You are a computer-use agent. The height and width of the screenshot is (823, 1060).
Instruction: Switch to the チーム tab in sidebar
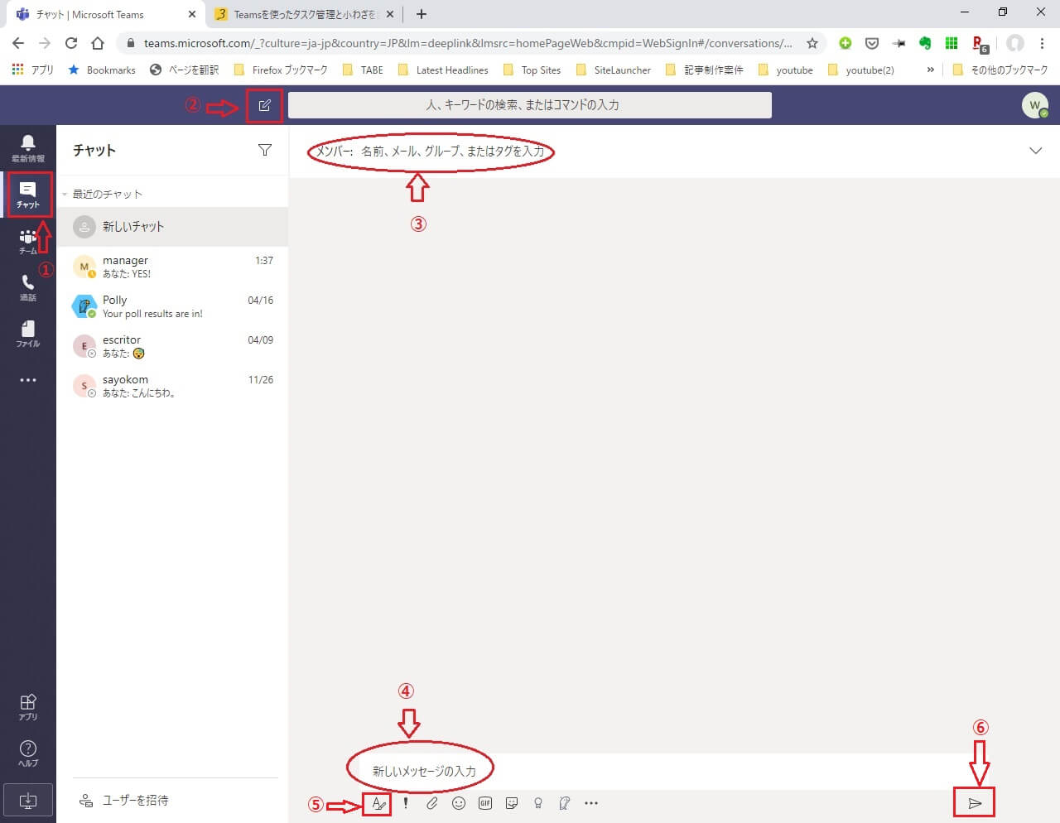(x=28, y=241)
